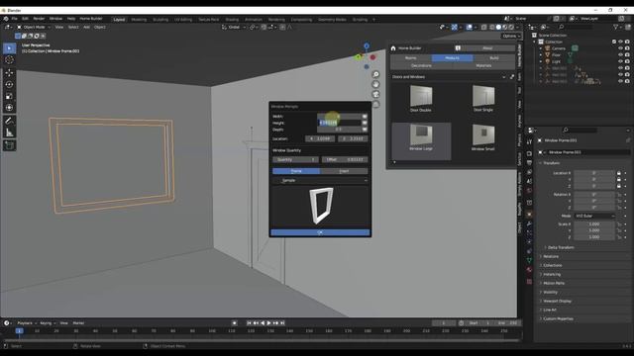634x356 pixels.
Task: Choose the Door Double thumbnail
Action: pos(421,99)
